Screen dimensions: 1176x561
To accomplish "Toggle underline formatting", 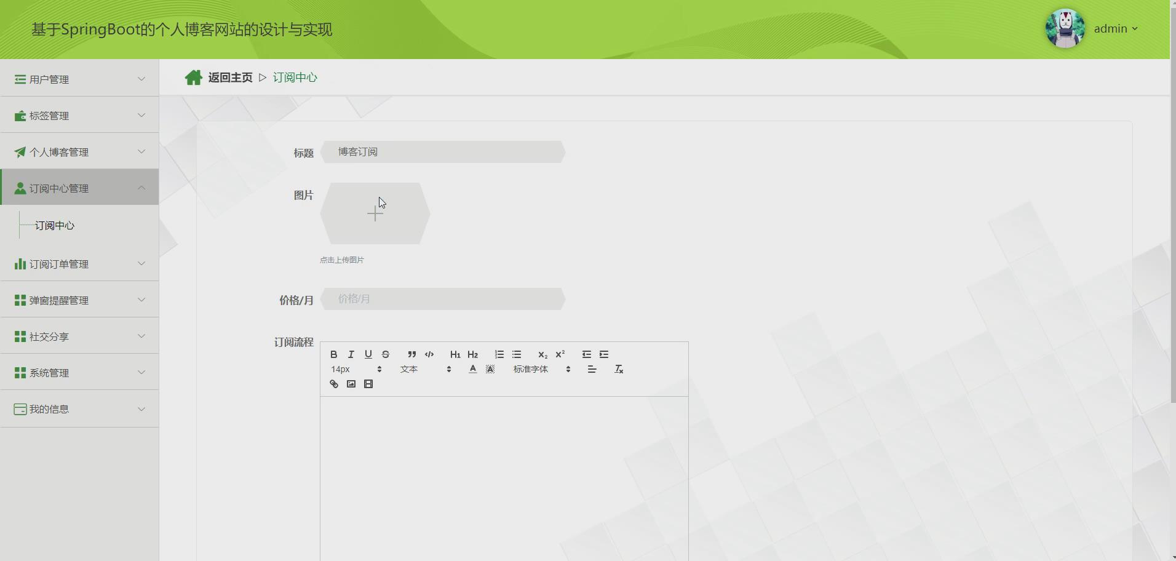I will [x=368, y=354].
